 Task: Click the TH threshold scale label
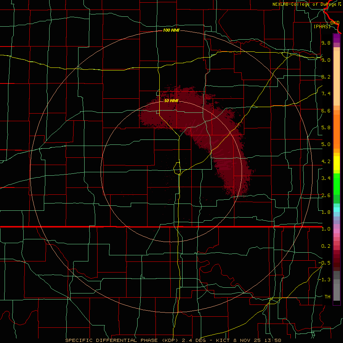(327, 297)
